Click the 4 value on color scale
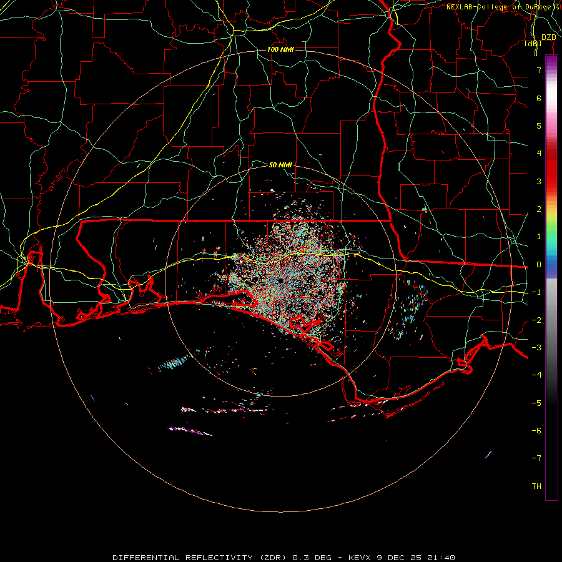The width and height of the screenshot is (562, 562). (539, 154)
